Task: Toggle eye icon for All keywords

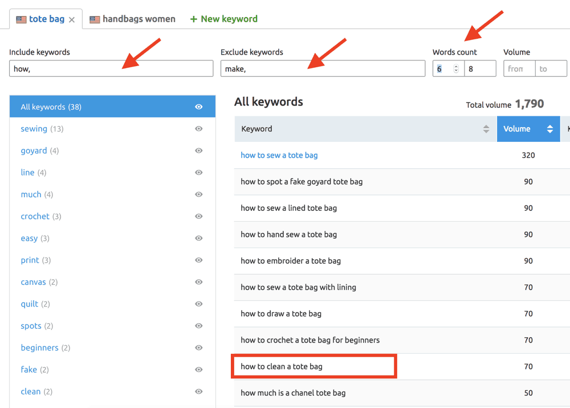Action: 199,107
